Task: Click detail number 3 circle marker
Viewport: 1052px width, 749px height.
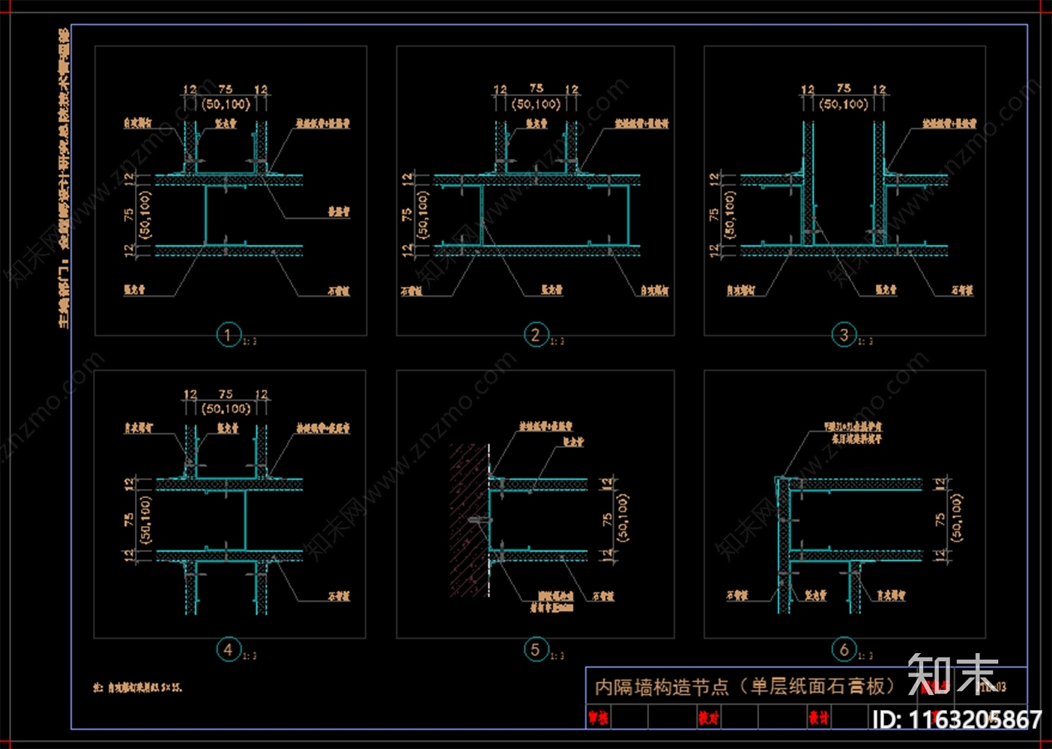Action: click(844, 334)
